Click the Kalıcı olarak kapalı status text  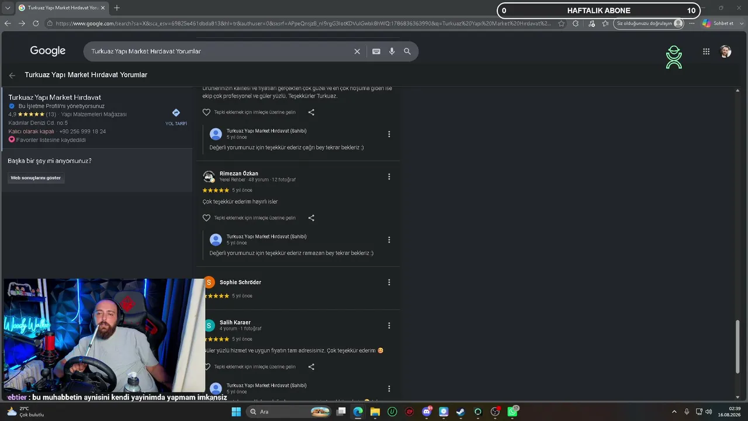31,132
